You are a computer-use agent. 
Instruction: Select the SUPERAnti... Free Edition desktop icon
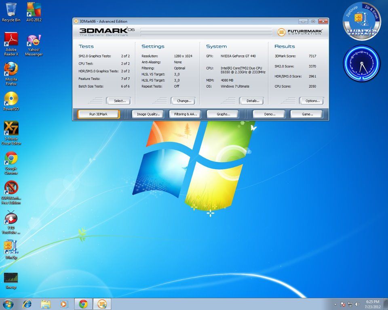click(11, 193)
